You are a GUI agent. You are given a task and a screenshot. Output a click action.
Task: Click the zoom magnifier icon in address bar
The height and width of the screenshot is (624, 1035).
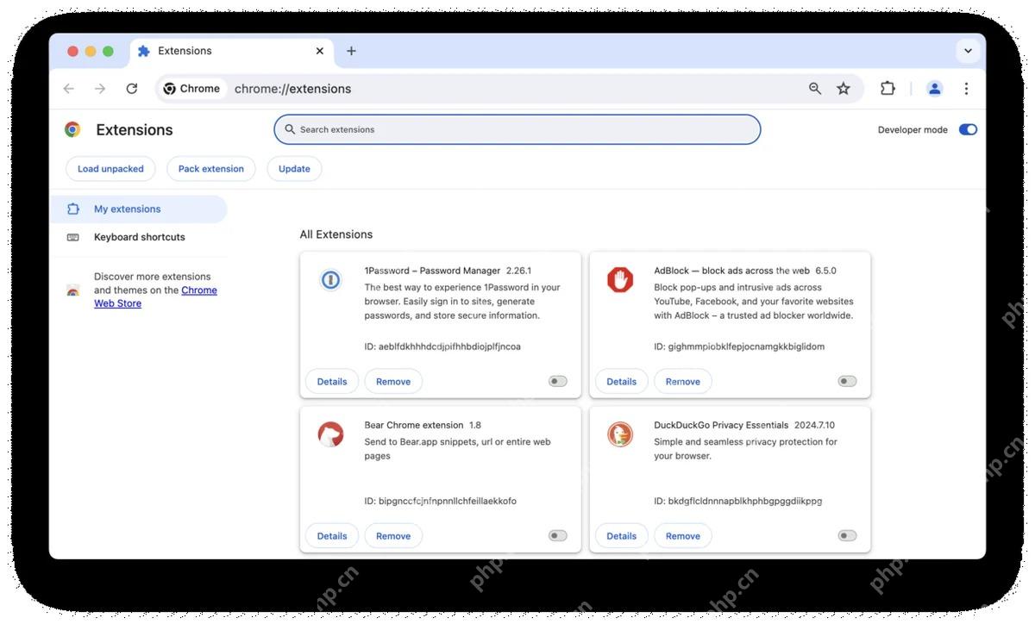[815, 89]
